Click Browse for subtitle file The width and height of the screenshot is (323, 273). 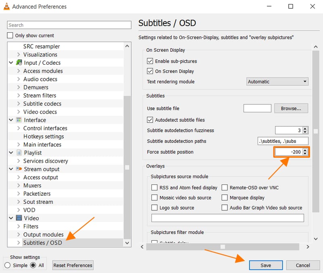tap(291, 108)
